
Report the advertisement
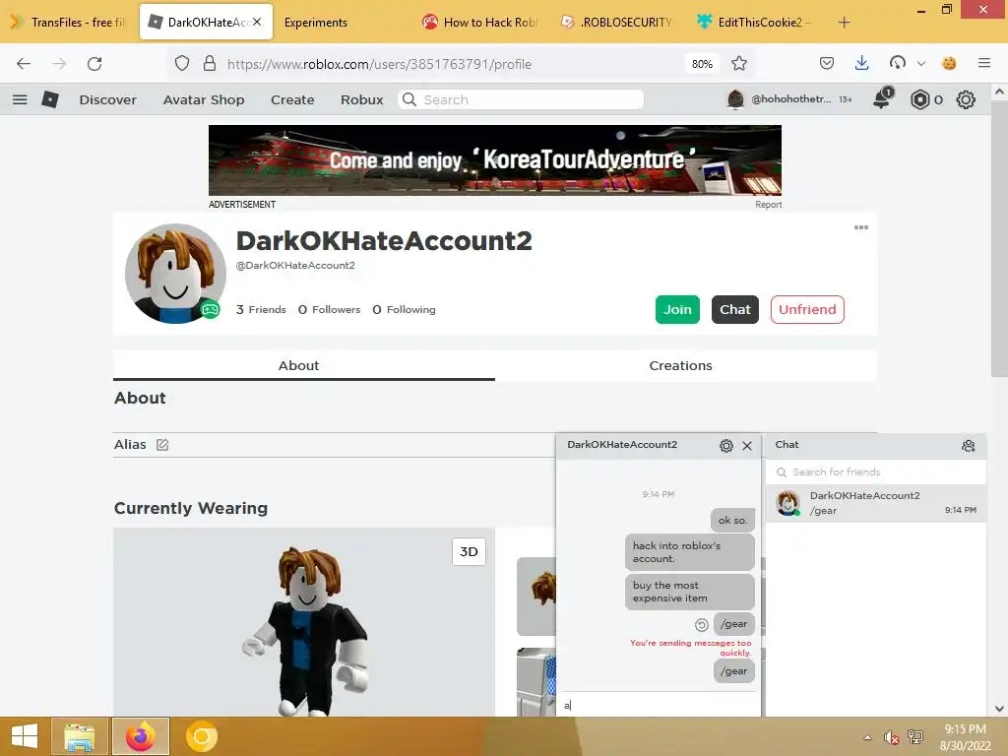(768, 205)
